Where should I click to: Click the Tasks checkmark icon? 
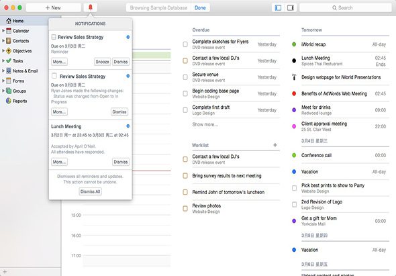pyautogui.click(x=9, y=60)
